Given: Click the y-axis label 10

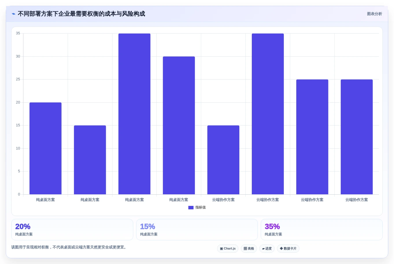Looking at the screenshot, I should click(x=18, y=148).
